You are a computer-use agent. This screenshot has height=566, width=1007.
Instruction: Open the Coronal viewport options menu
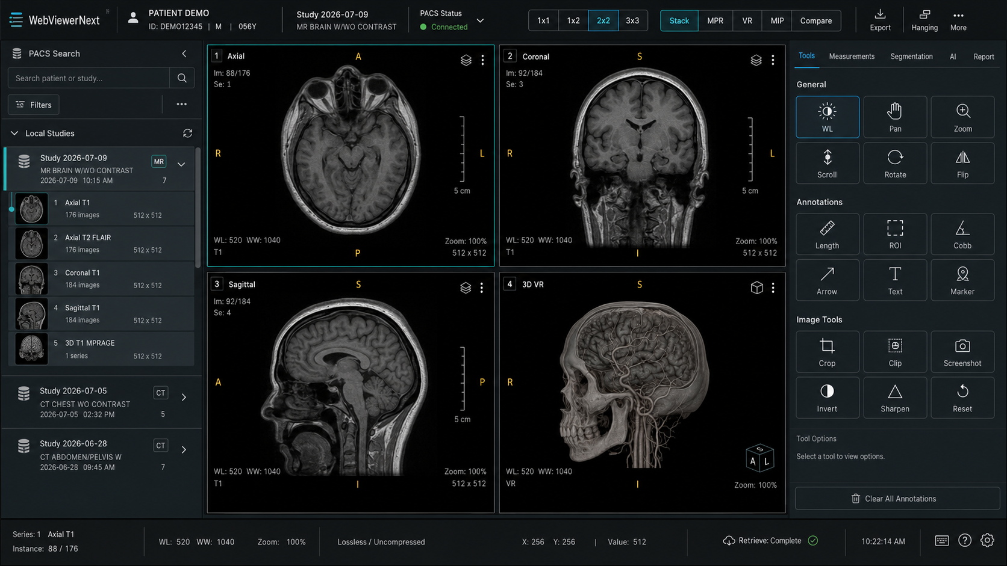[773, 60]
